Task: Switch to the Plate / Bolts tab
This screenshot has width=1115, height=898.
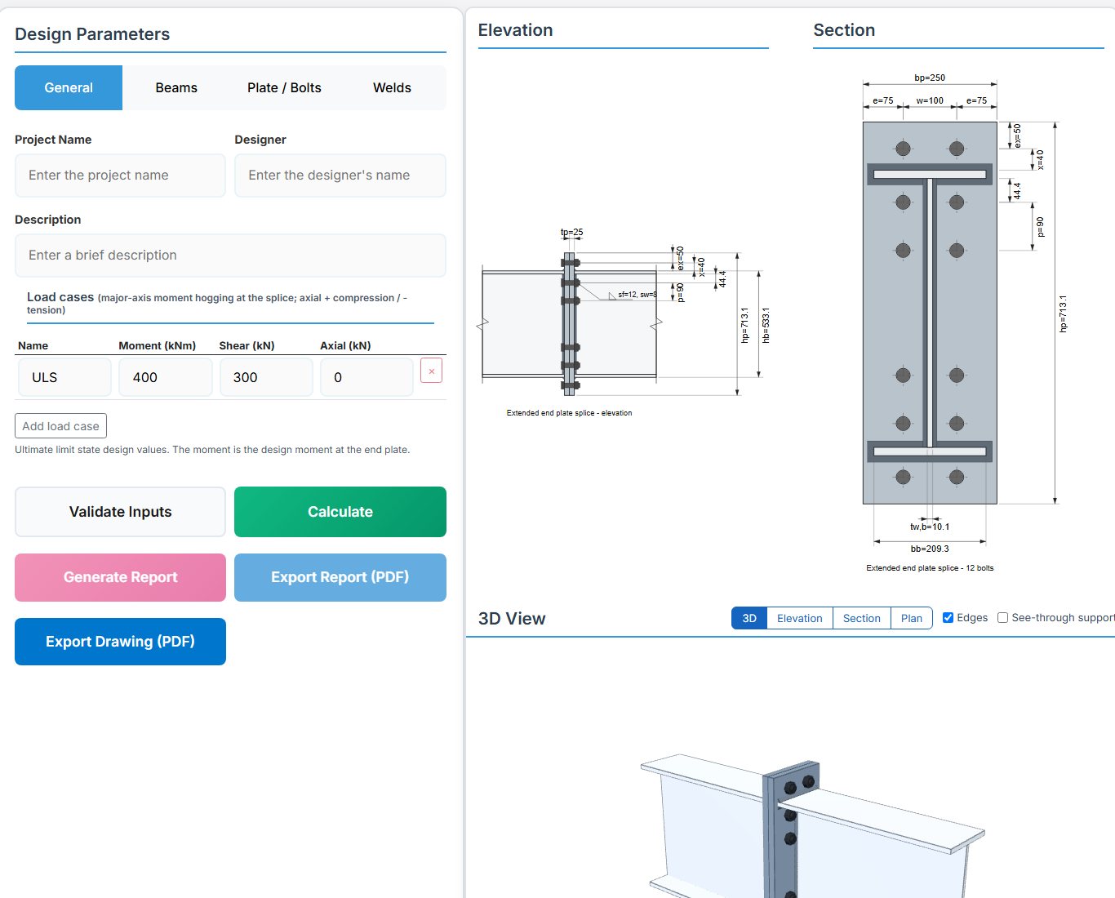Action: (x=284, y=87)
